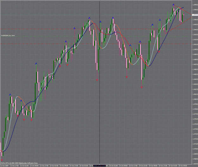
Task: Click the '12 Oct 2009' time label
Action: coord(4,166)
